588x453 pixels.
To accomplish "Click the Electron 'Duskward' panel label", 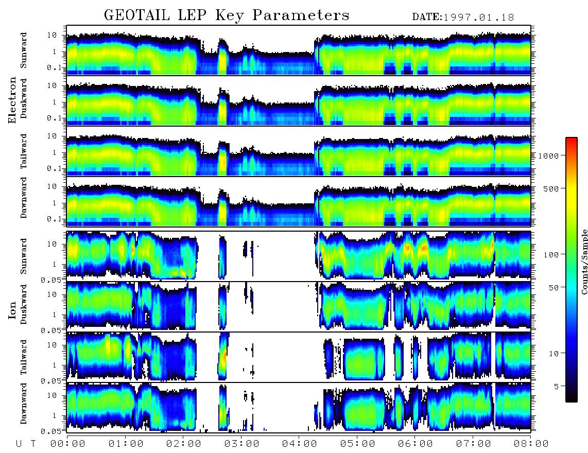I will 24,98.
